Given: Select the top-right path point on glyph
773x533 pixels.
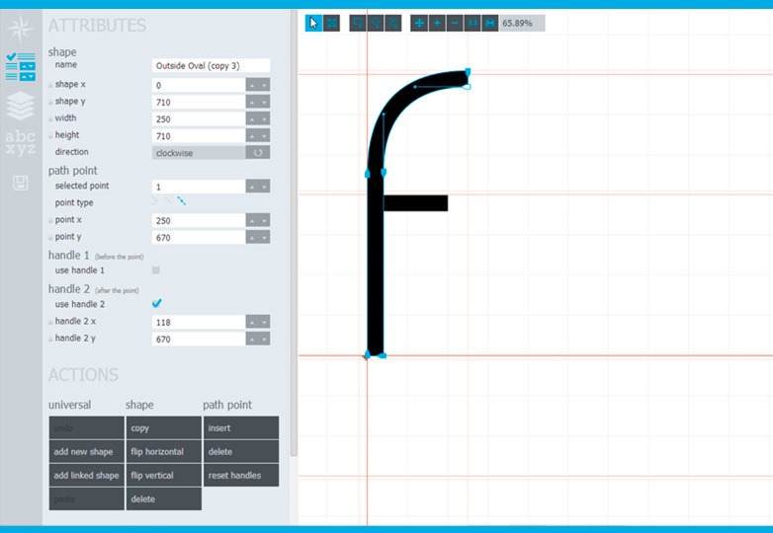Looking at the screenshot, I should (x=468, y=72).
